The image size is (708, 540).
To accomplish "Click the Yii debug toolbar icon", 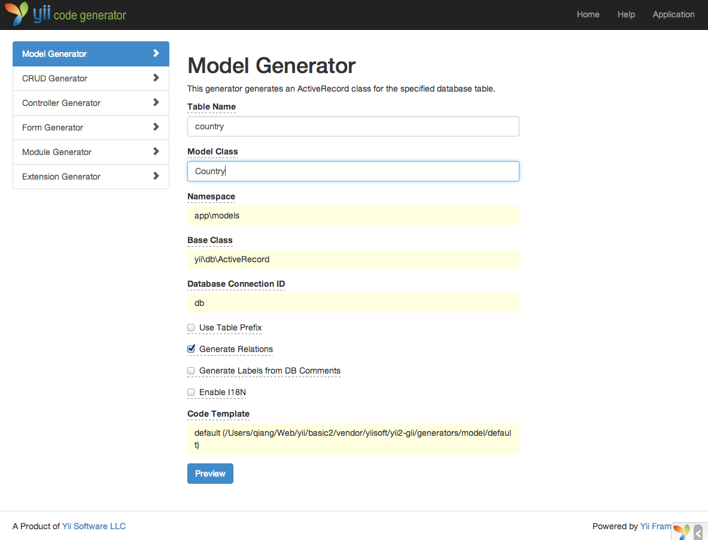I will [x=682, y=531].
